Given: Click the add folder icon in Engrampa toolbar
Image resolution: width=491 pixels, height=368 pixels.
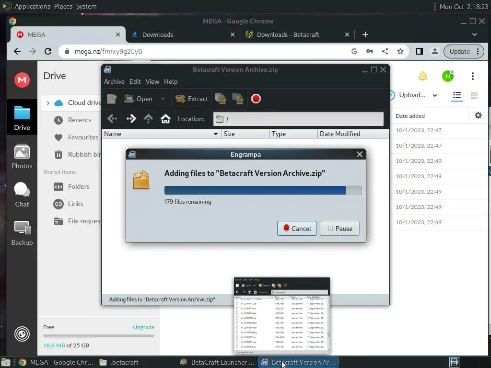Looking at the screenshot, I should [x=238, y=99].
